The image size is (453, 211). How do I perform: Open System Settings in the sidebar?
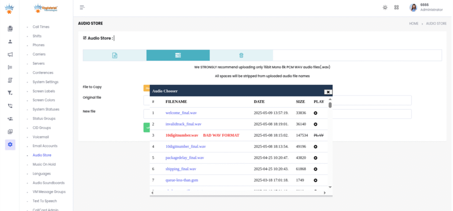coord(46,82)
